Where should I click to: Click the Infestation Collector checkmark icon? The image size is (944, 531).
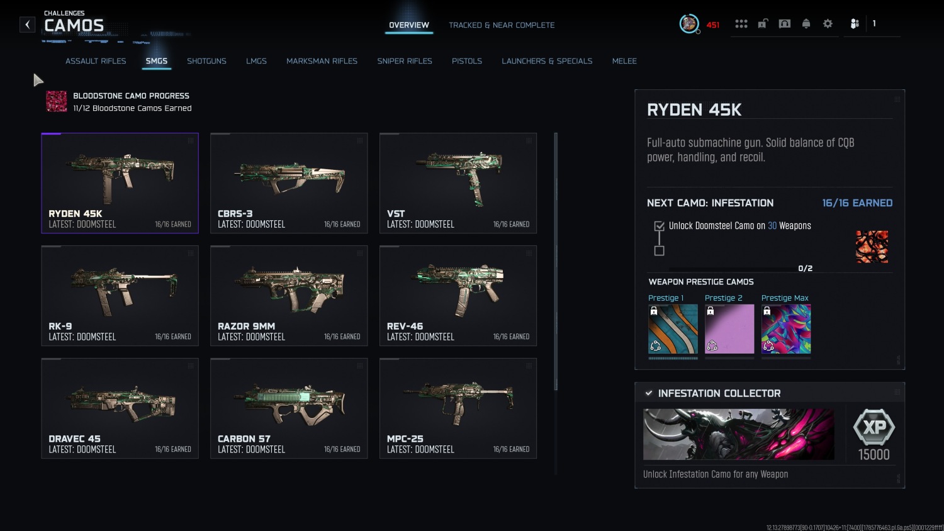(649, 393)
